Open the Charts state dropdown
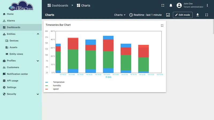214x120 pixels. coord(120,15)
